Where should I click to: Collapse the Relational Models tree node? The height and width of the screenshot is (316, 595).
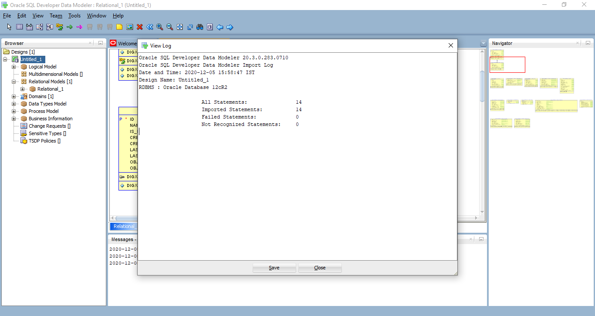pyautogui.click(x=14, y=82)
